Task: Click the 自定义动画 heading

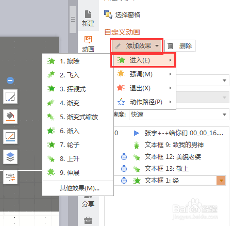Action: click(x=122, y=32)
